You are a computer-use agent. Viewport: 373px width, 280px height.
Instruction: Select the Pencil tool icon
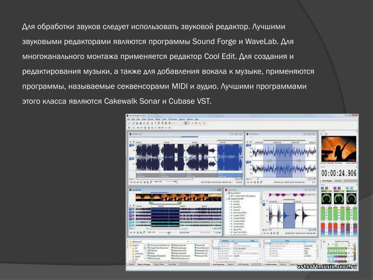point(193,123)
